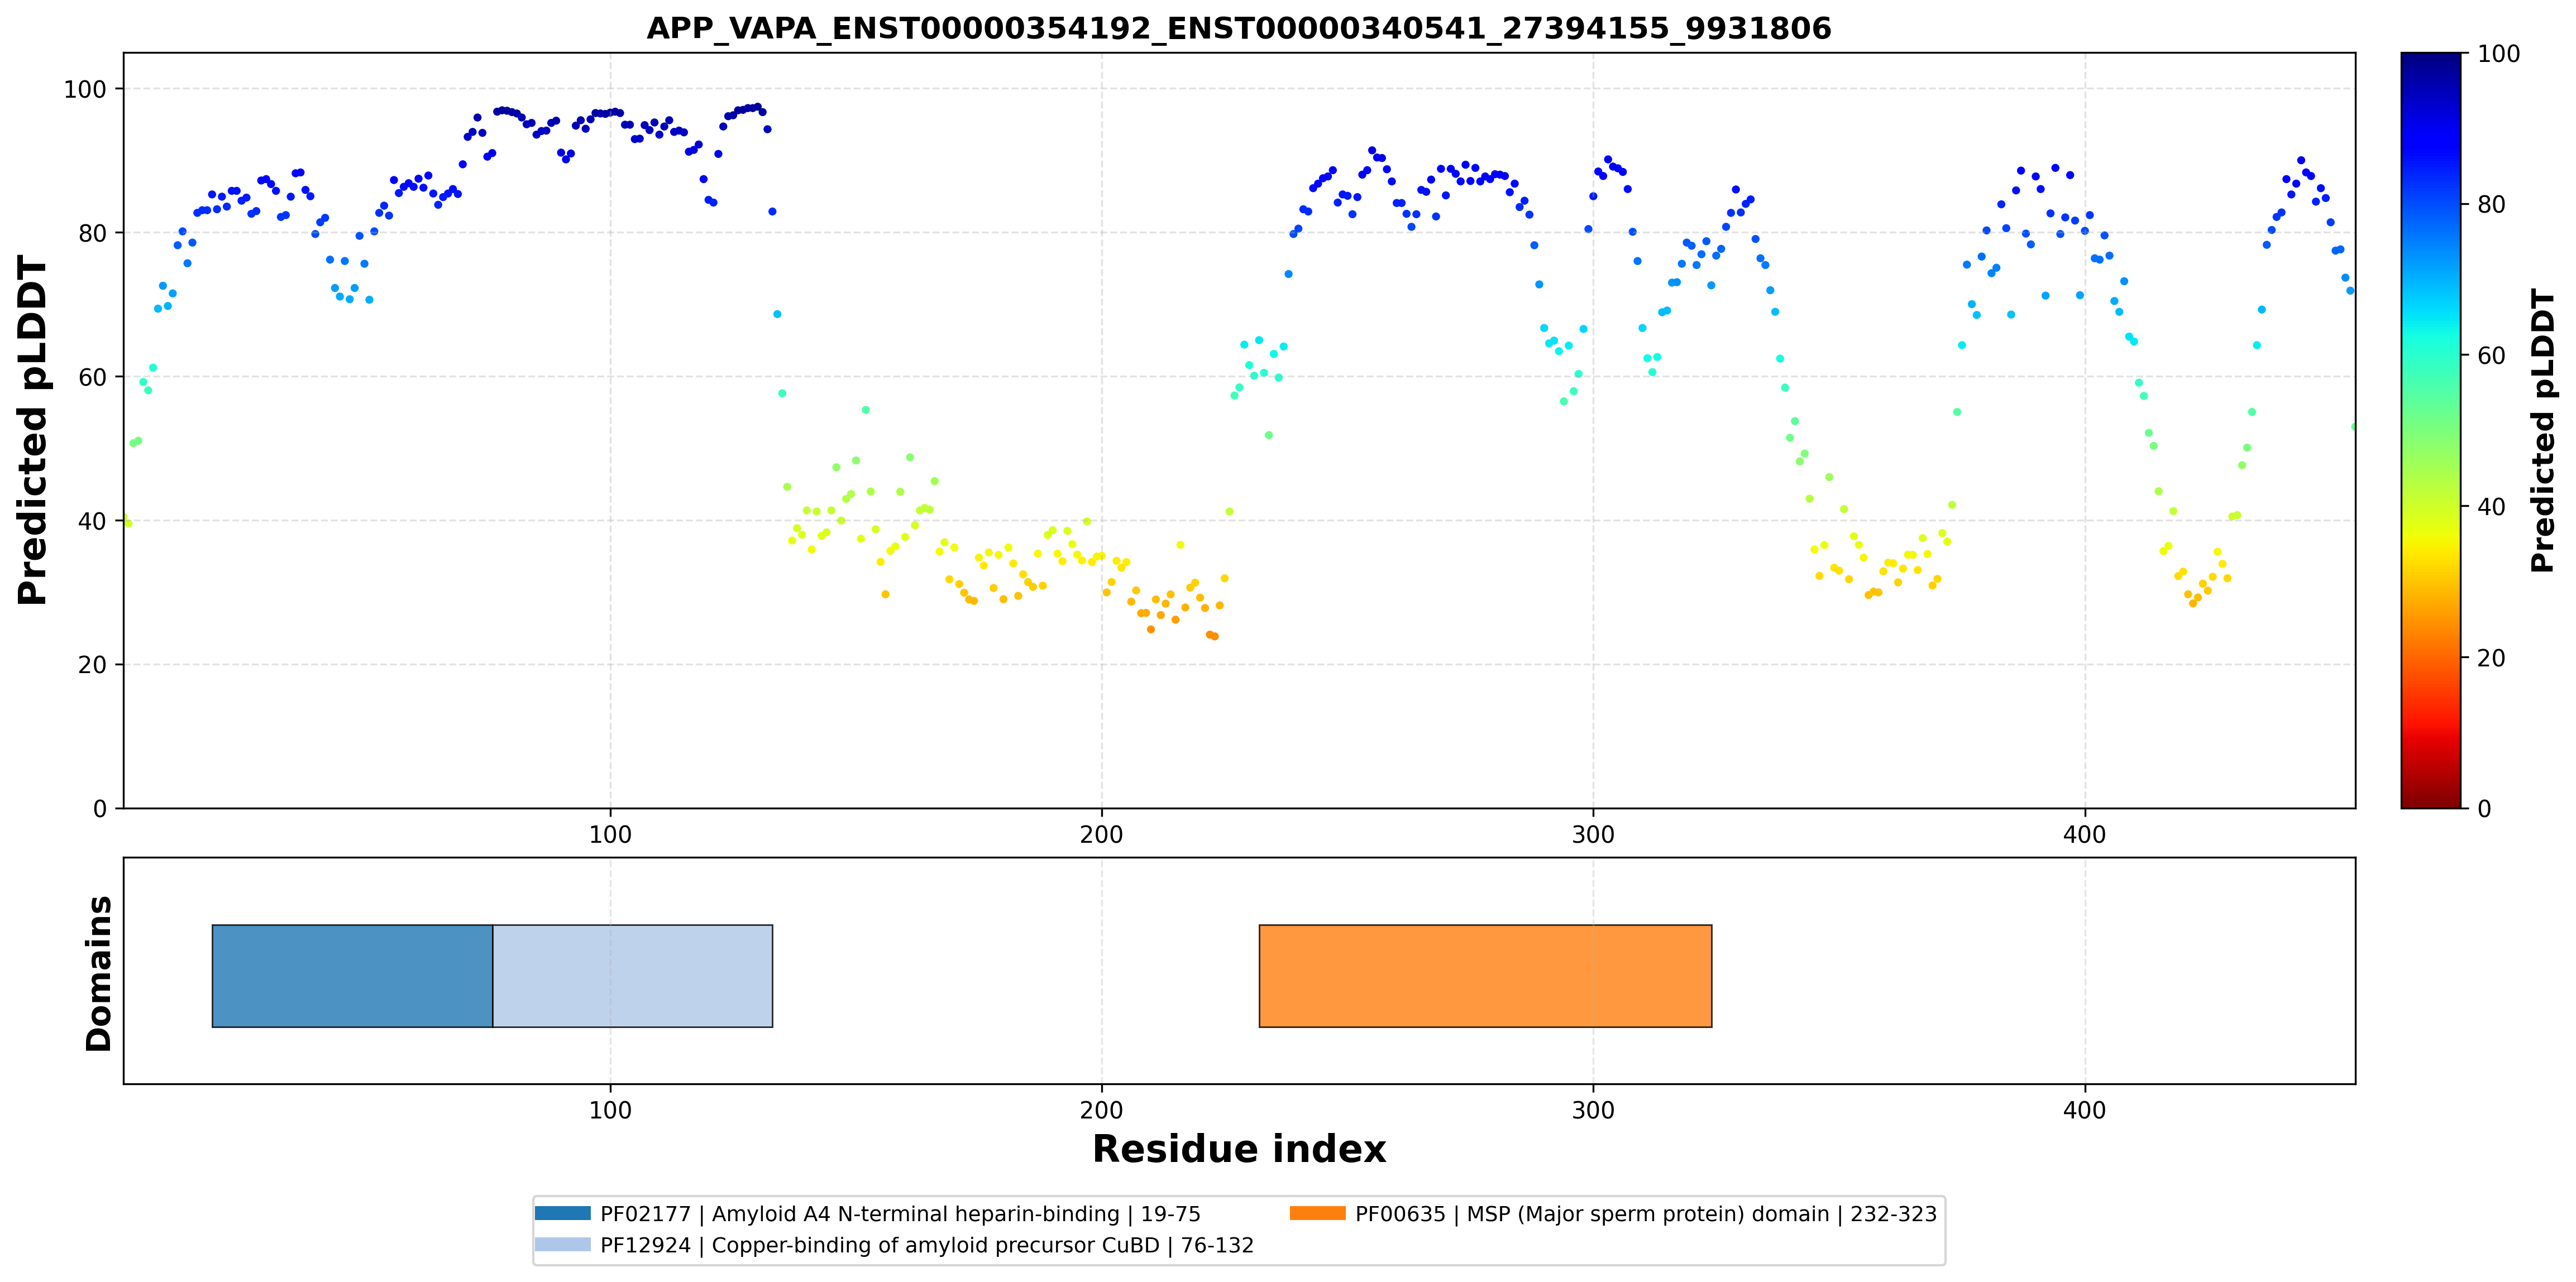2576x1282 pixels.
Task: Click the dark blue PF02177 legend swatch
Action: tap(563, 1213)
